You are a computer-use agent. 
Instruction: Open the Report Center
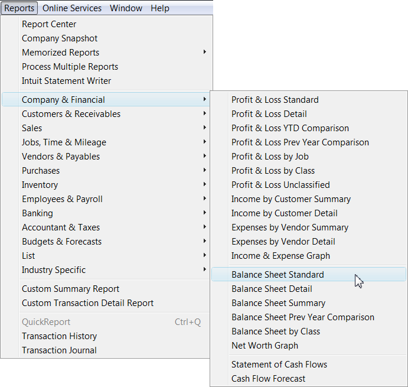49,24
